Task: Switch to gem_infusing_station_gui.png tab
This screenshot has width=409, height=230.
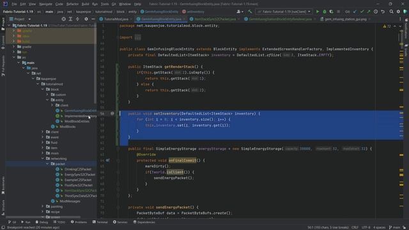Action: [345, 19]
